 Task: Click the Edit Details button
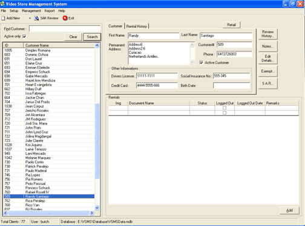point(268,59)
